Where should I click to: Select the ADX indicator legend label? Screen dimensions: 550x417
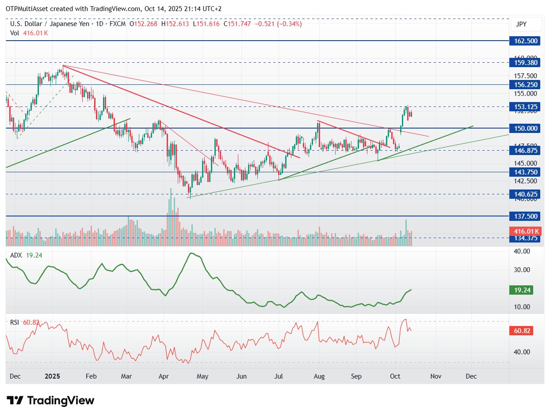(x=16, y=255)
